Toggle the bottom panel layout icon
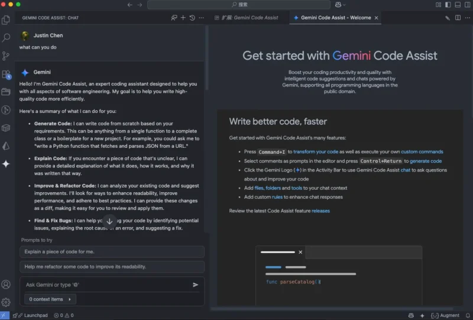This screenshot has width=473, height=320. pyautogui.click(x=458, y=5)
